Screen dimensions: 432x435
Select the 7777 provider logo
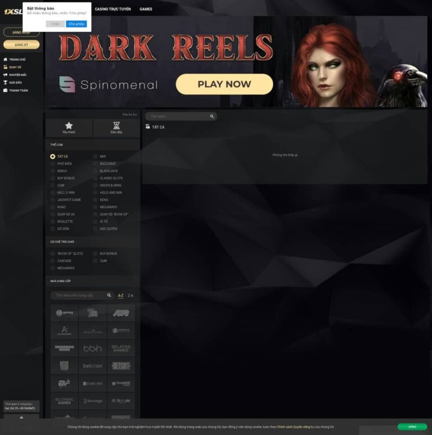click(x=92, y=312)
